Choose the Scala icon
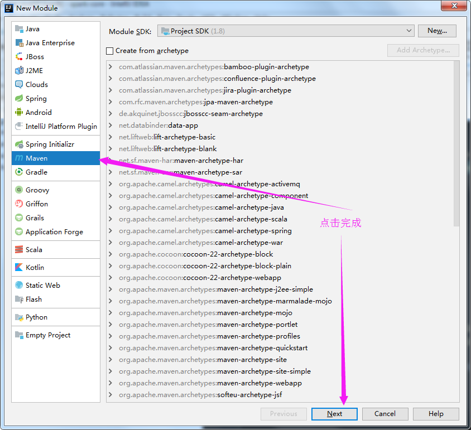Viewport: 471px width, 430px height. point(19,249)
